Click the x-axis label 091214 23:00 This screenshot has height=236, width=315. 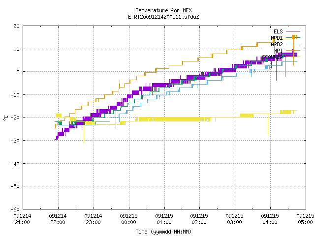93,219
